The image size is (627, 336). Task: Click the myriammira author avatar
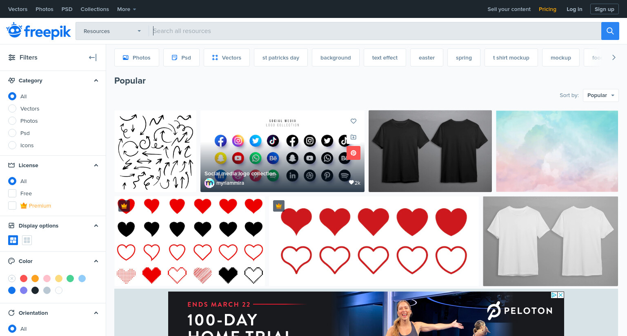click(209, 183)
